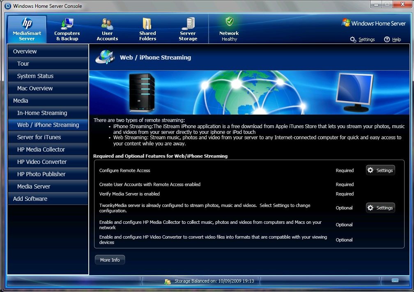Select Media Server in the sidebar

click(x=48, y=186)
